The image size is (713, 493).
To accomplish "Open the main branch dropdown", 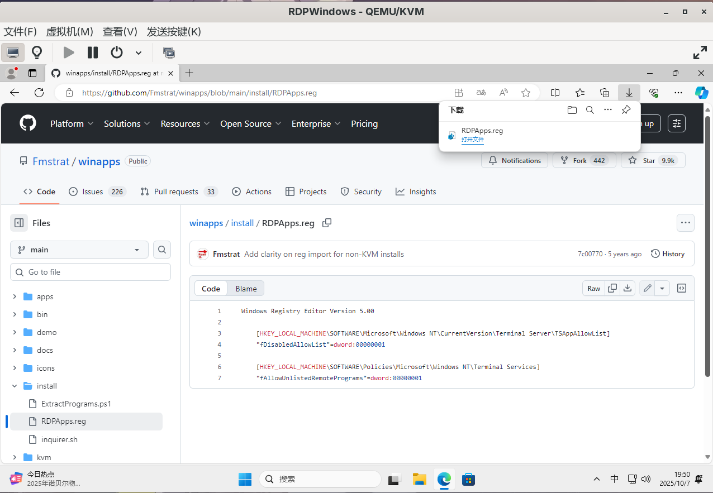I will [x=79, y=250].
